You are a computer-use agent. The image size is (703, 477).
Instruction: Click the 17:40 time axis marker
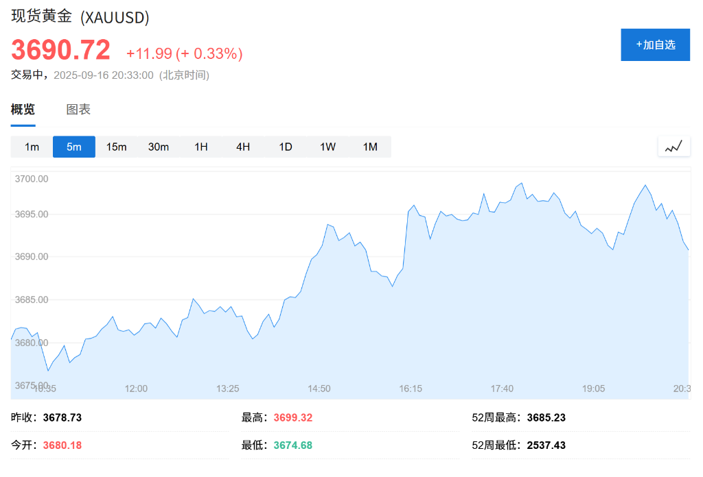coord(502,389)
